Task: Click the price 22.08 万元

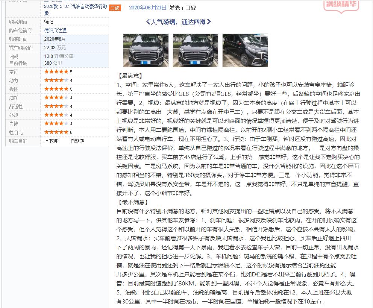Action: (55, 47)
